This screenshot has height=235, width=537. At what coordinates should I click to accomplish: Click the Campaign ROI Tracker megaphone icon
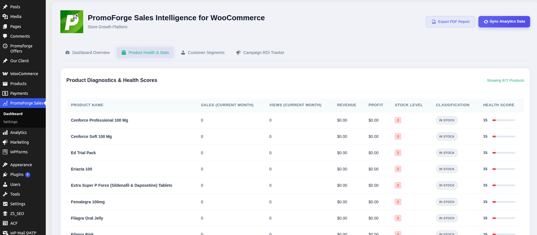pyautogui.click(x=238, y=53)
